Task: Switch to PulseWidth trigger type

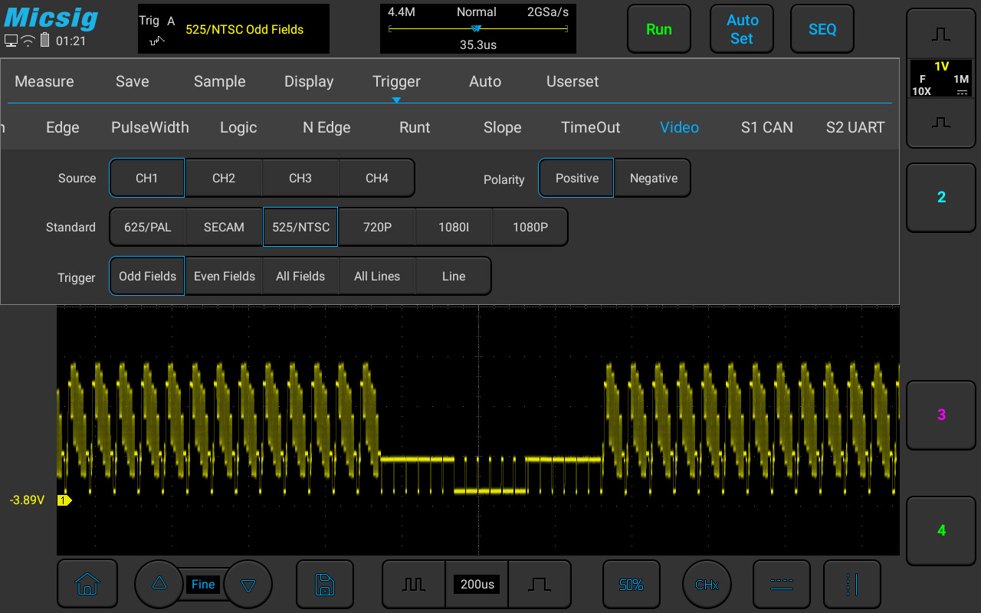Action: click(150, 127)
